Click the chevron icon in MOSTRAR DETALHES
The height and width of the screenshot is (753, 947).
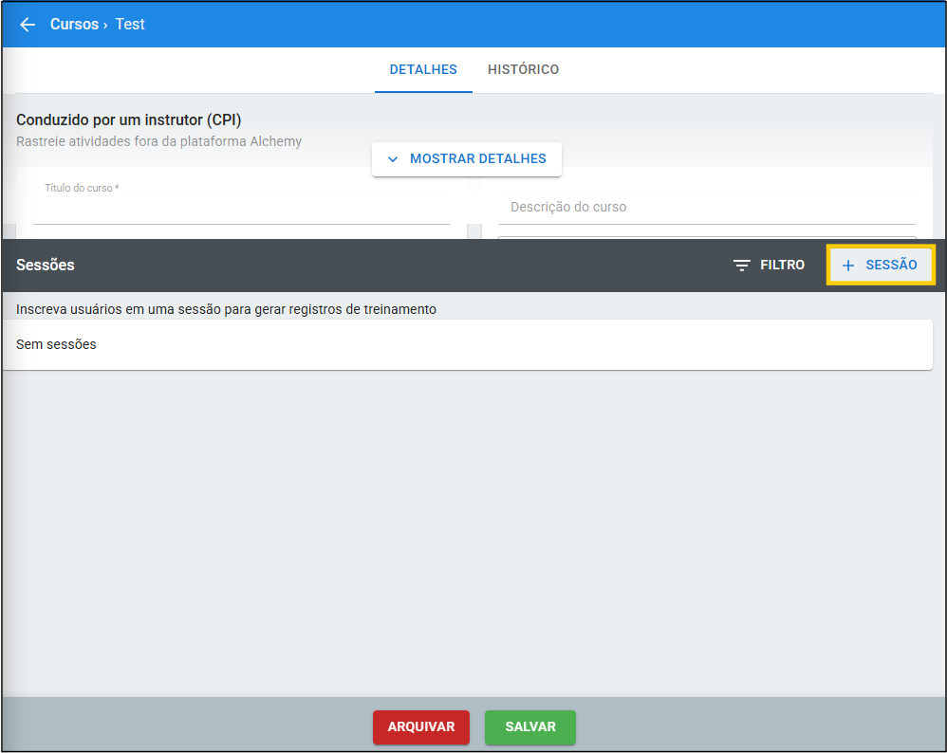tap(393, 159)
